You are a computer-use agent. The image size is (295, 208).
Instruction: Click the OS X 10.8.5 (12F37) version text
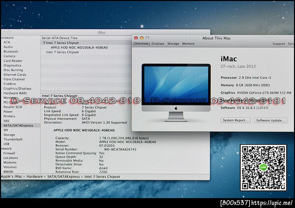pyautogui.click(x=253, y=108)
